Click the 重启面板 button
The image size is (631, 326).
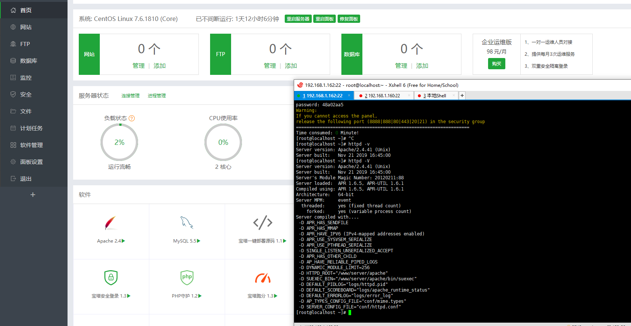click(325, 19)
